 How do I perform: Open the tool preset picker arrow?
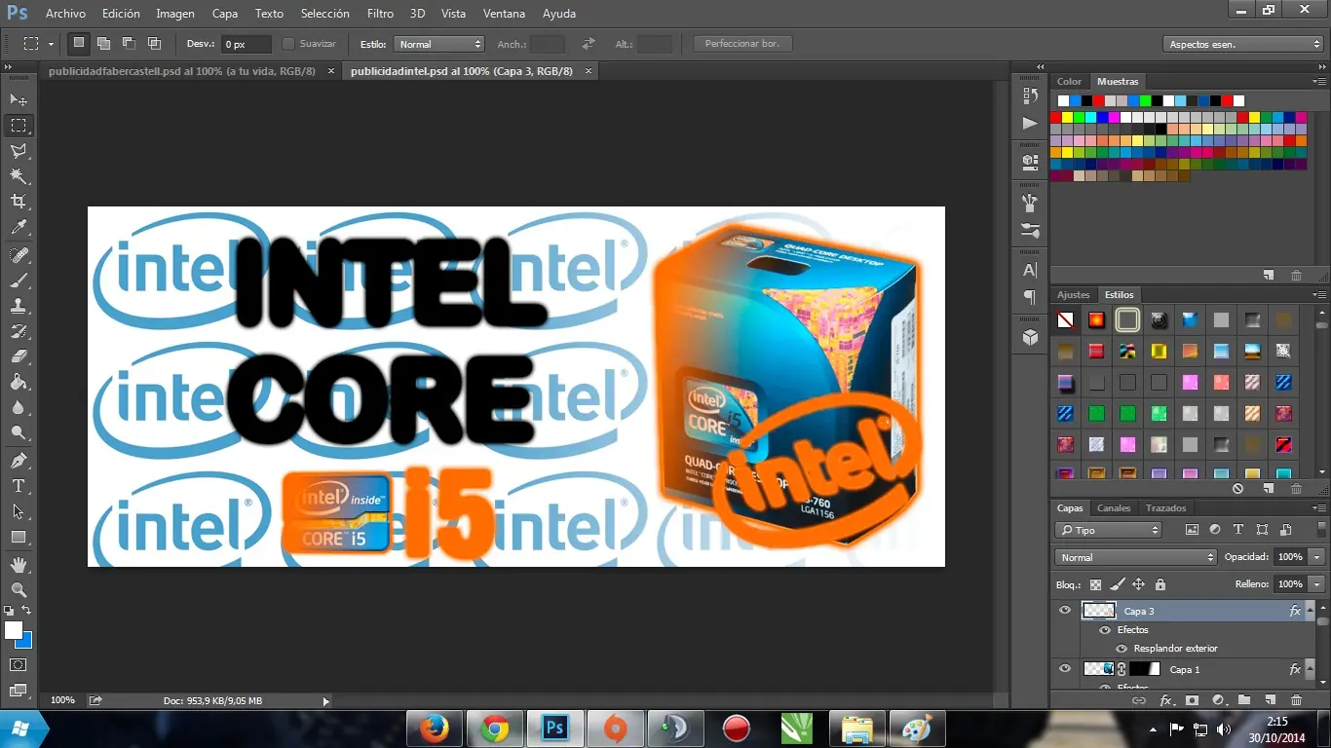coord(51,44)
